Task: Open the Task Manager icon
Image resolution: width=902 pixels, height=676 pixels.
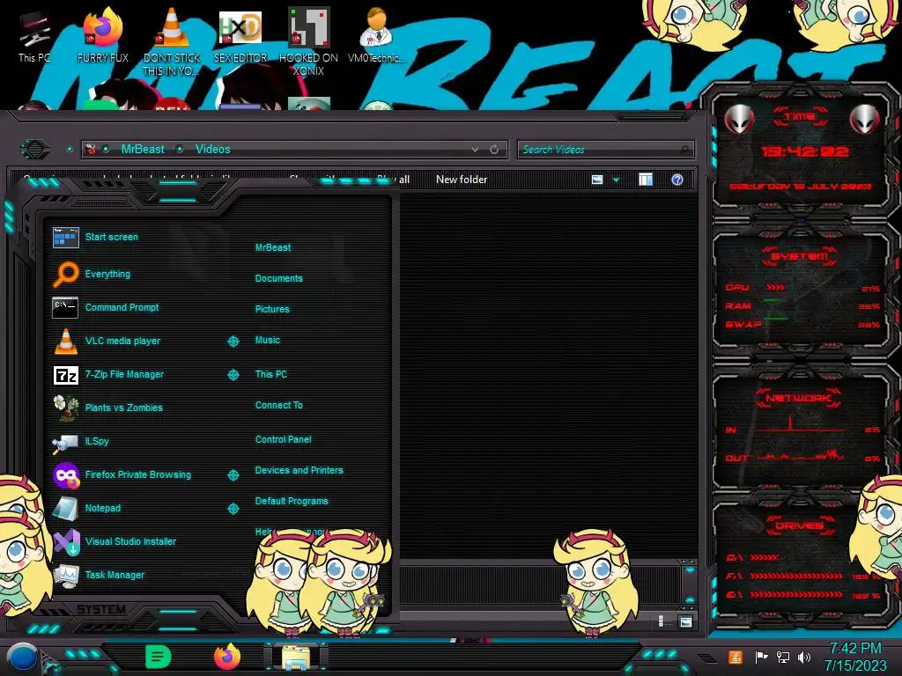Action: click(x=65, y=576)
